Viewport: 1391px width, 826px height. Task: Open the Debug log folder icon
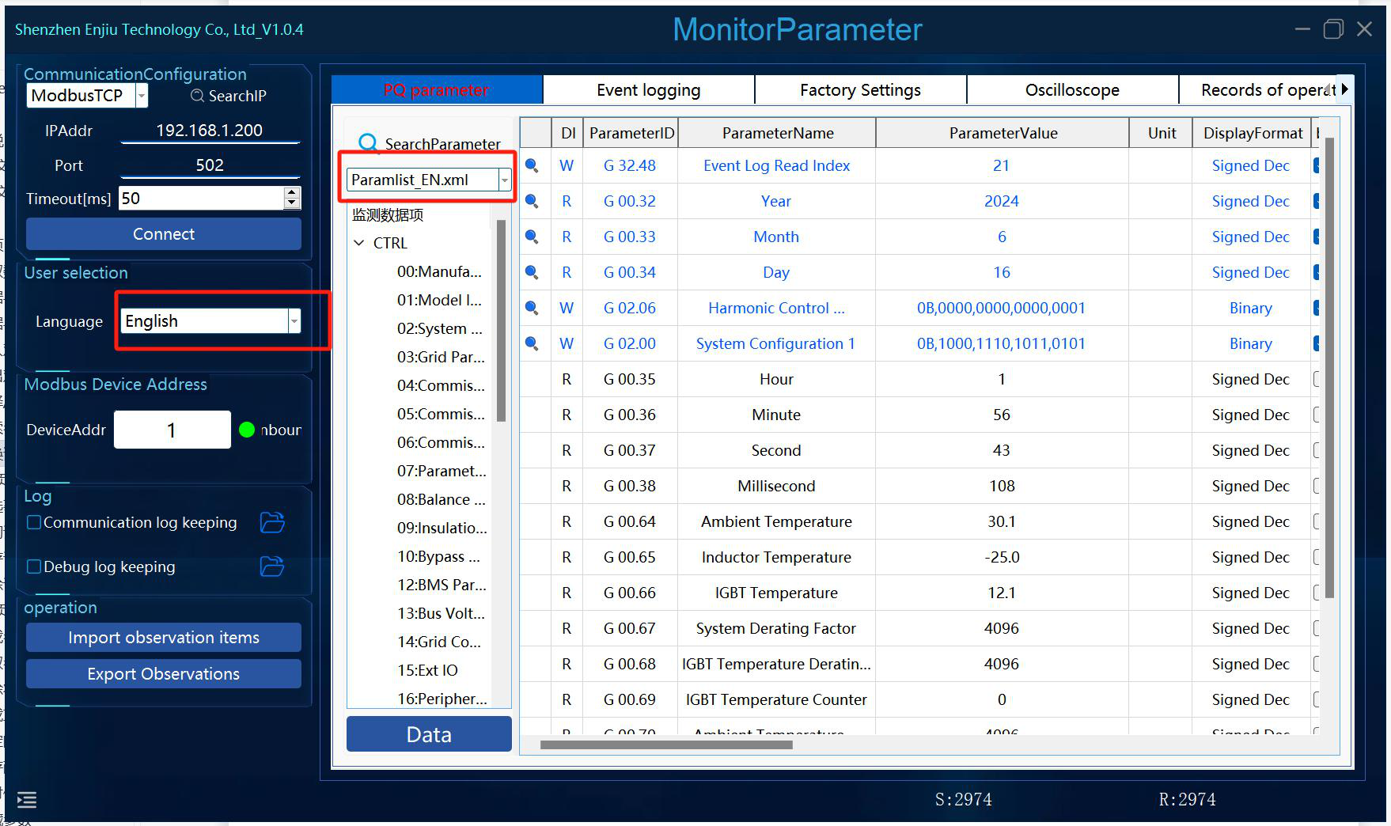(x=272, y=566)
